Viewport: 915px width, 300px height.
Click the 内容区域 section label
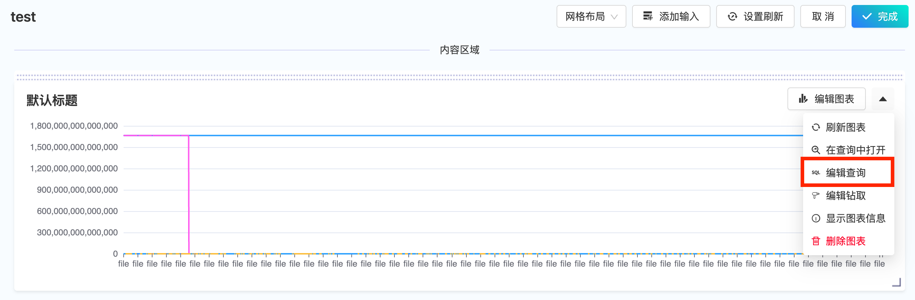point(460,50)
